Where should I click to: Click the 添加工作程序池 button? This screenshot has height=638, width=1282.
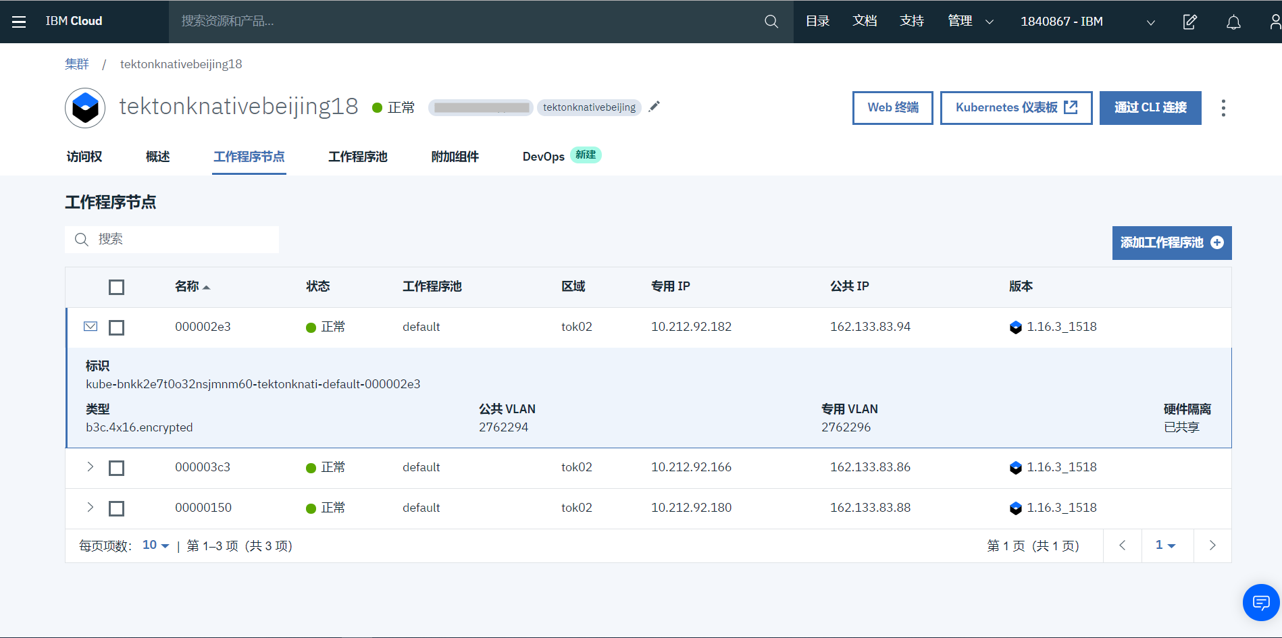coord(1172,243)
